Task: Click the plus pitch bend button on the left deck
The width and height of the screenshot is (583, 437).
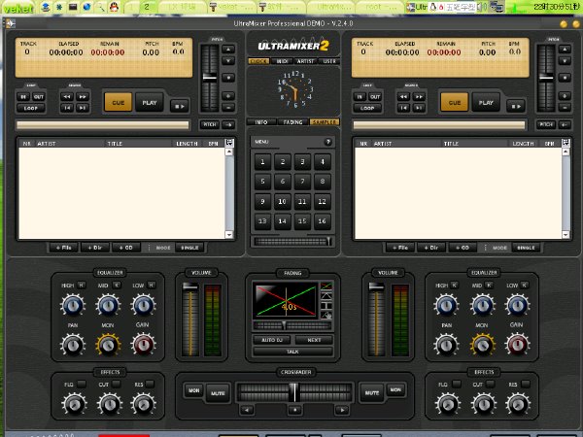Action: click(x=228, y=96)
